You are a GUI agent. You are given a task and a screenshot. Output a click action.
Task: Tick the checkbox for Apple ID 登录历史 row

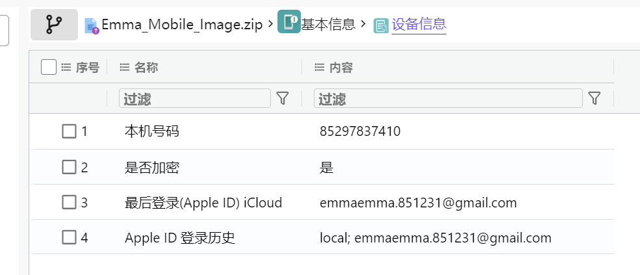69,237
